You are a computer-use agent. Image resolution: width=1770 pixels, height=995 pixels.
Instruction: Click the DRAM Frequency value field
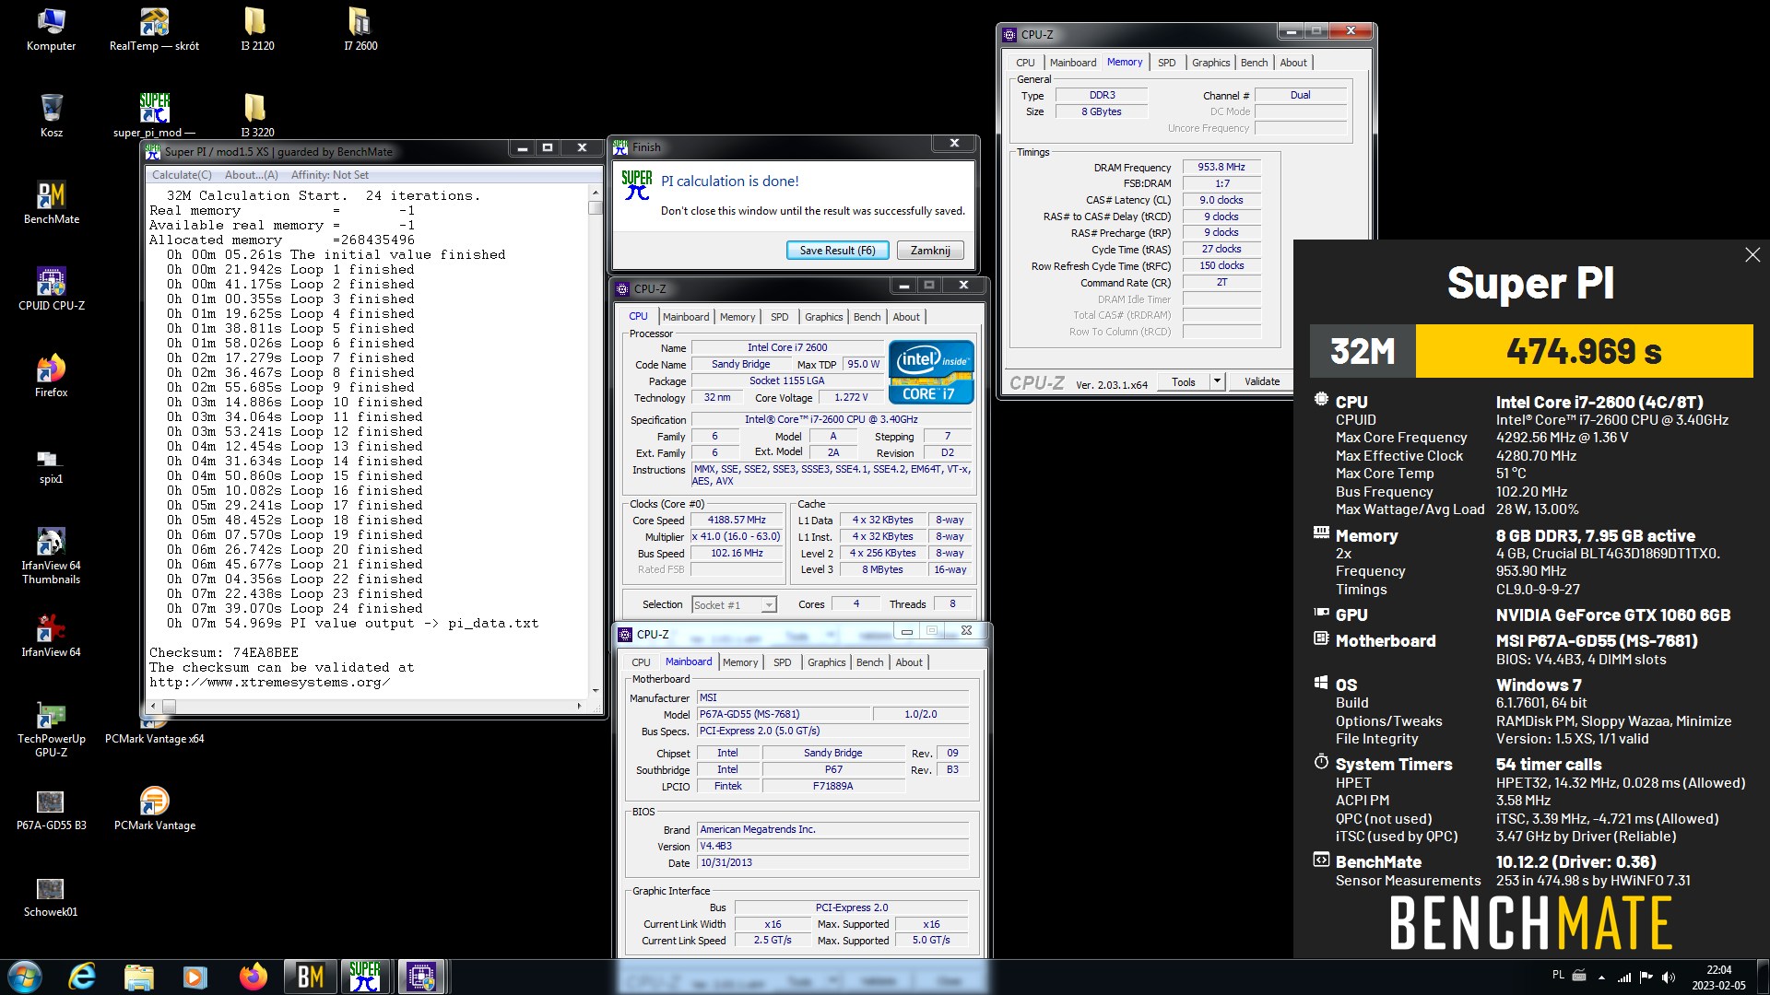click(1221, 168)
